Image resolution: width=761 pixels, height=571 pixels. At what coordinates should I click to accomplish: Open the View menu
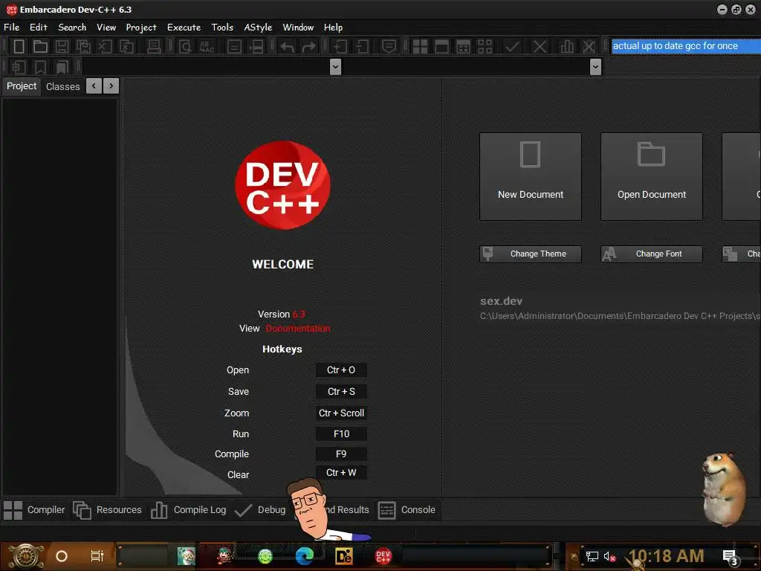pos(106,28)
